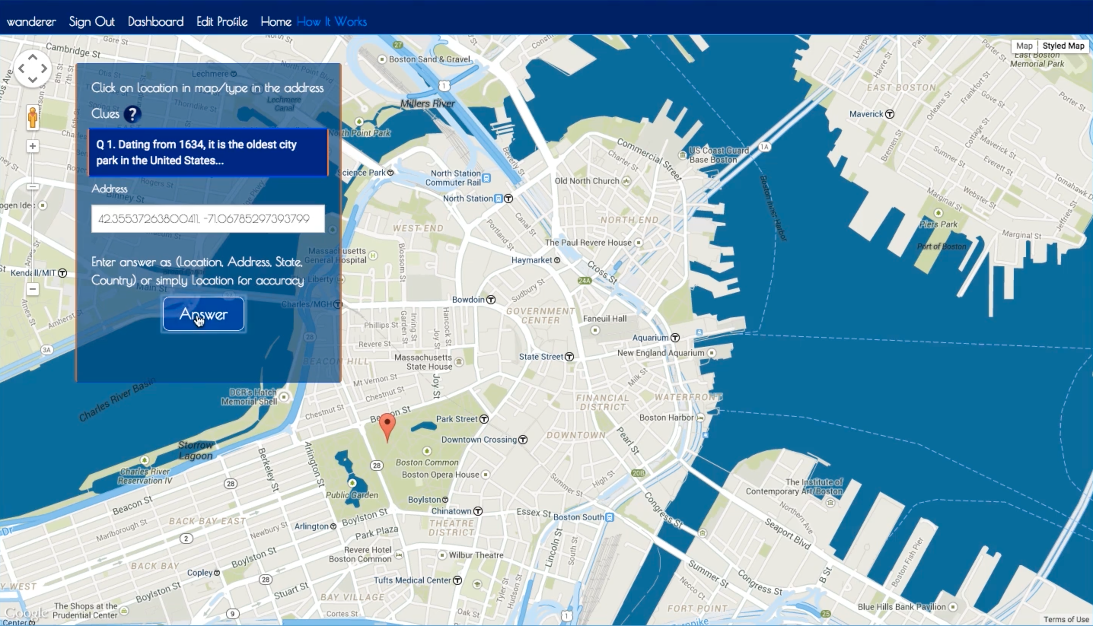Go to Edit Profile page

222,22
